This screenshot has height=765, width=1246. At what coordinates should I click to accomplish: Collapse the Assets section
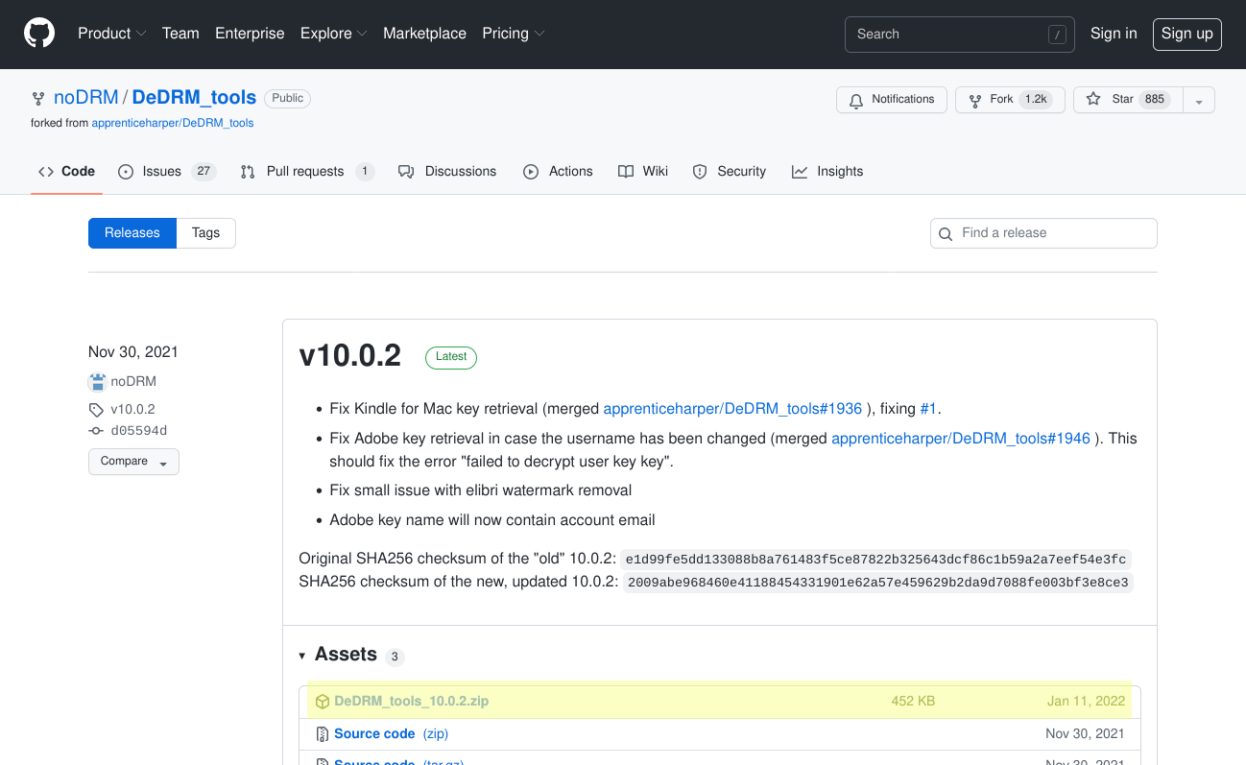[x=302, y=656]
